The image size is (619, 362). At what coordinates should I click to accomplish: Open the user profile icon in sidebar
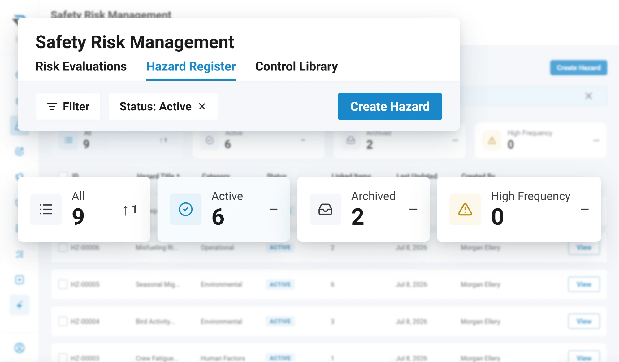19,348
